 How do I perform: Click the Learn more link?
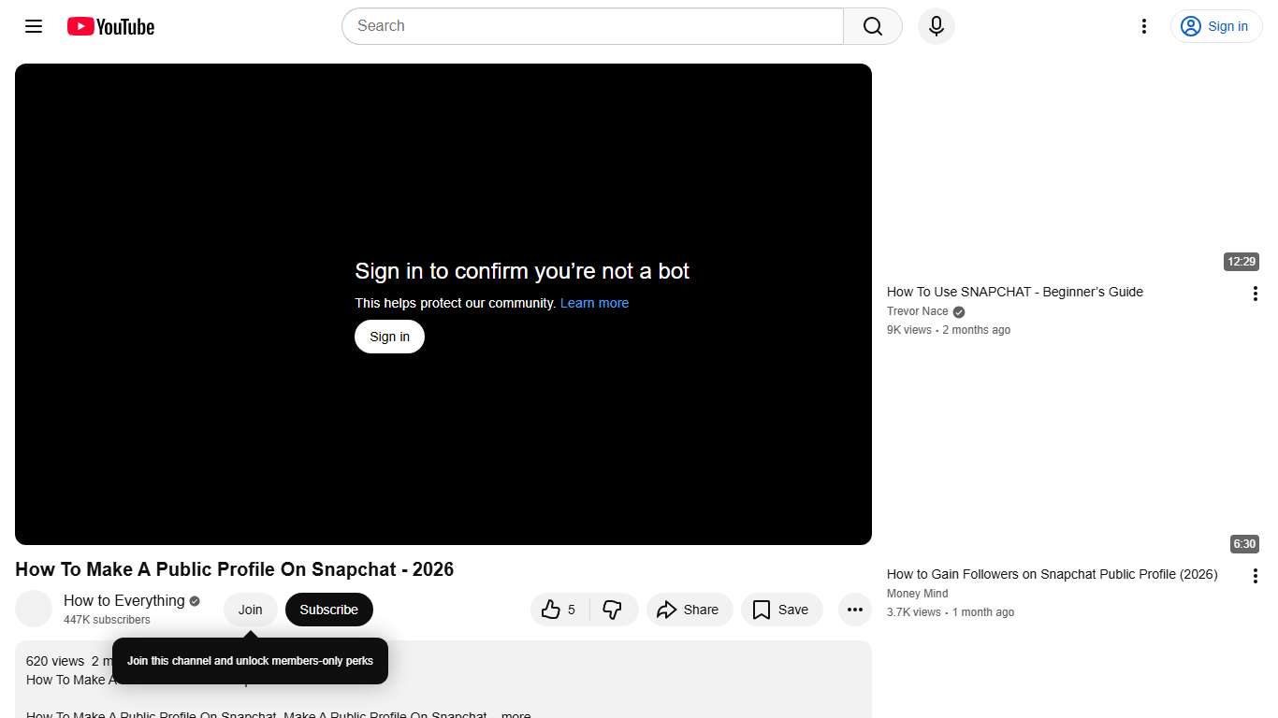594,303
